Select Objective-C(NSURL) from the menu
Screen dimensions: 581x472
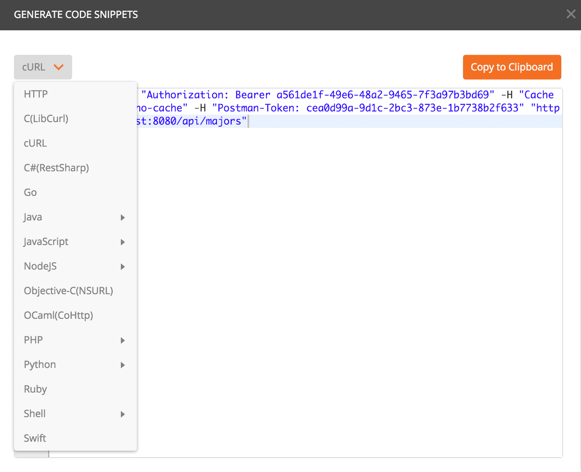(x=68, y=291)
